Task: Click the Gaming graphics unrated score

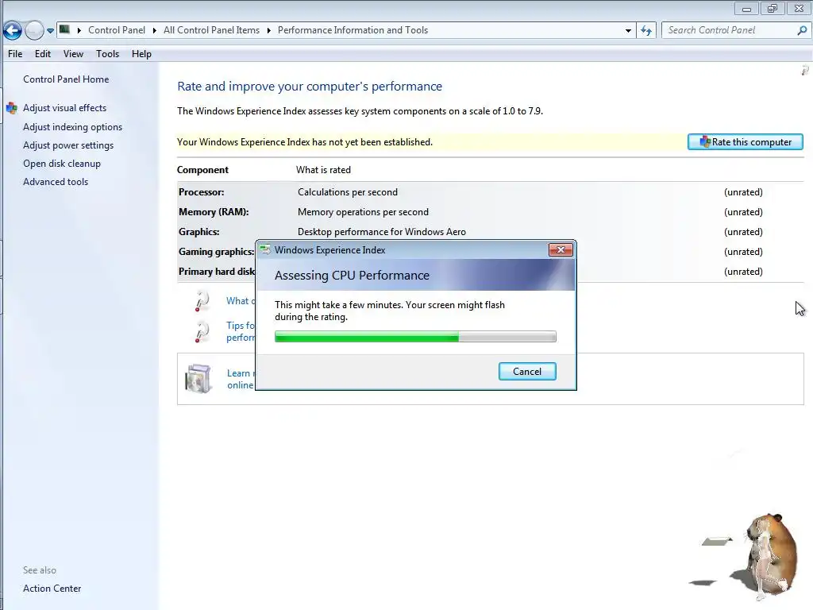Action: click(743, 252)
